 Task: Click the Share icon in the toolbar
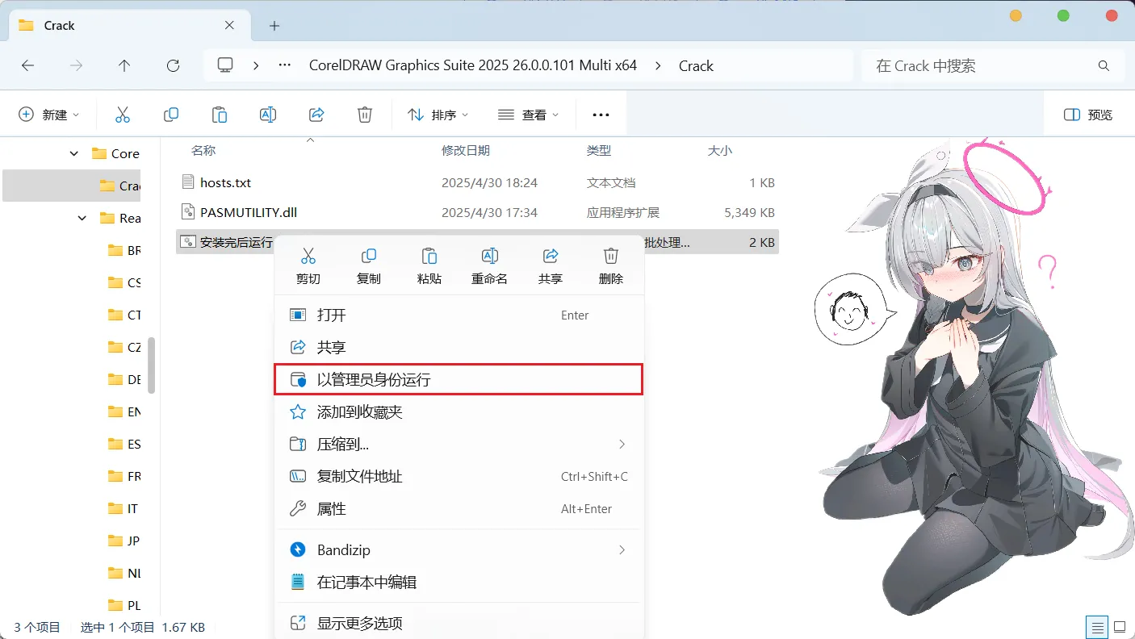(x=316, y=115)
